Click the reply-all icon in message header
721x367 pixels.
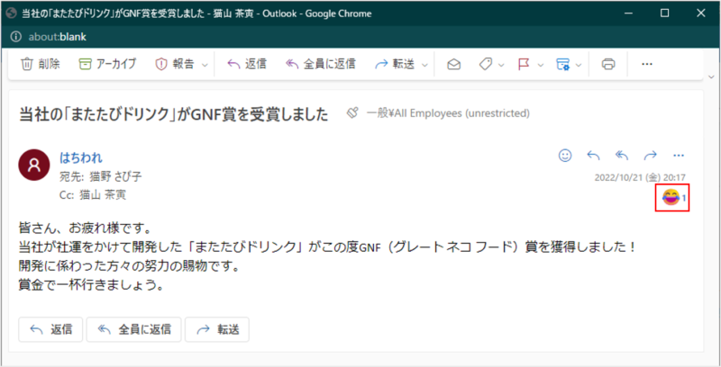pos(622,155)
